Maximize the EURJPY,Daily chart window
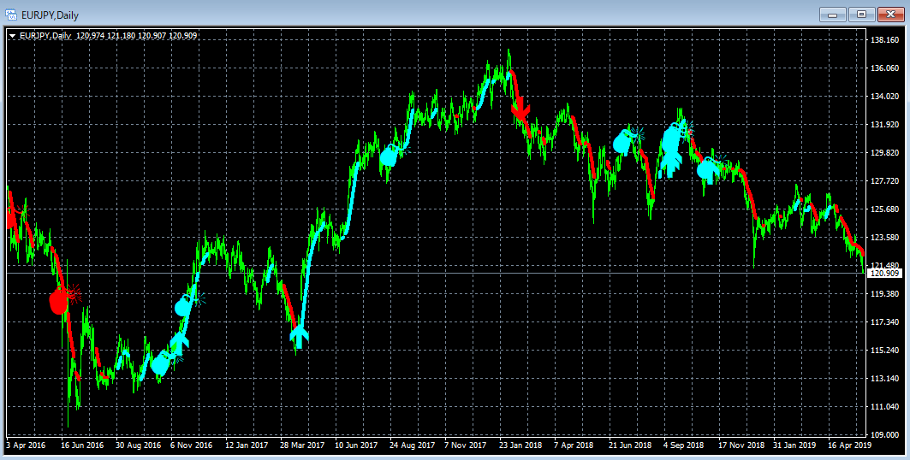 coord(862,15)
